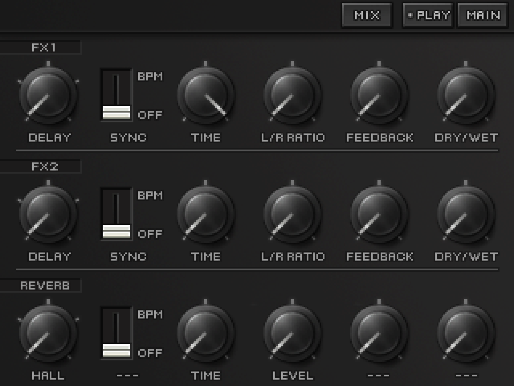Image resolution: width=514 pixels, height=386 pixels.
Task: Click the REVERB TIME knob
Action: click(206, 333)
